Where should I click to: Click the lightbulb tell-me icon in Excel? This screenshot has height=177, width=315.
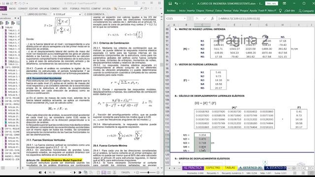pyautogui.click(x=280, y=11)
